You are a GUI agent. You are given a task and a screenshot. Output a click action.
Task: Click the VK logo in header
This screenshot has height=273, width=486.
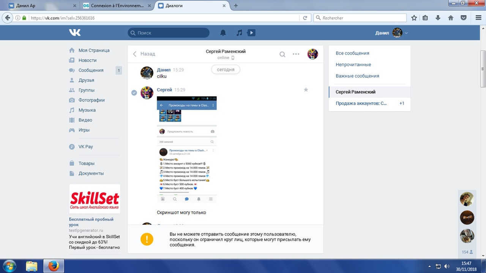75,33
